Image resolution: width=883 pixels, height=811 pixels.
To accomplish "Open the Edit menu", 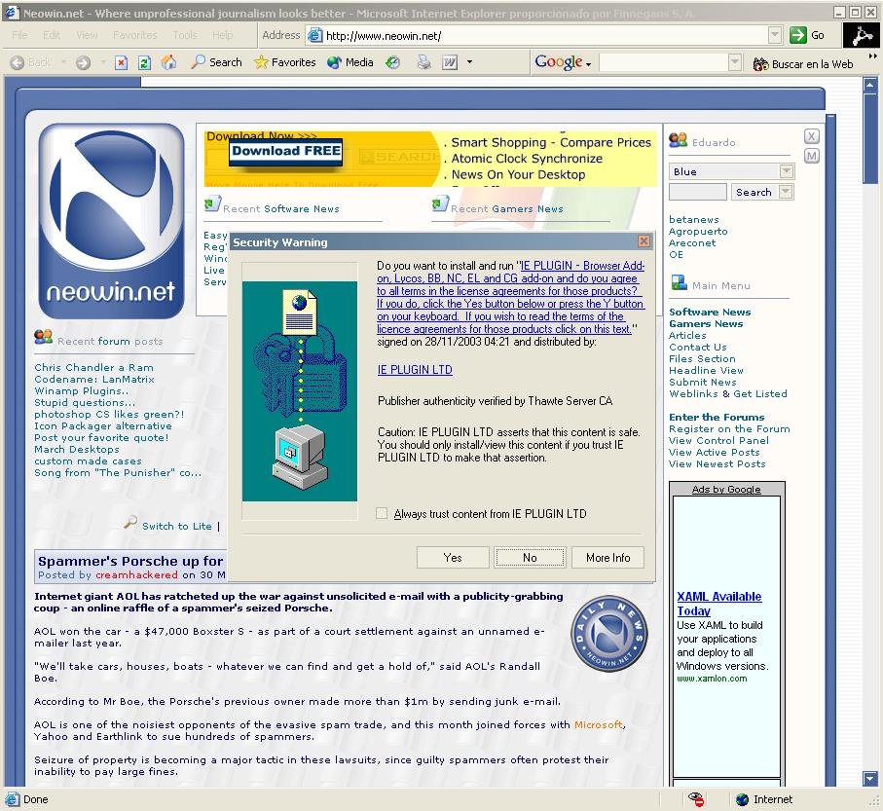I will click(x=52, y=35).
